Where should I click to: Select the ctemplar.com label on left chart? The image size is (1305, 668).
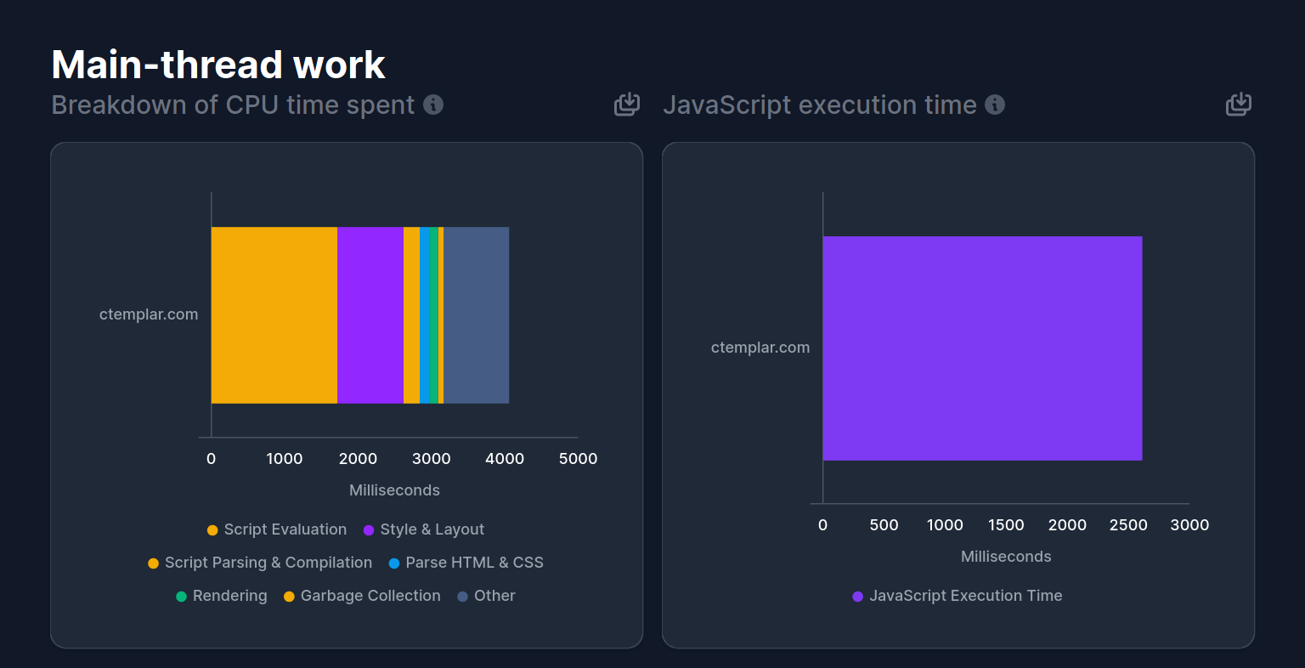pos(149,314)
